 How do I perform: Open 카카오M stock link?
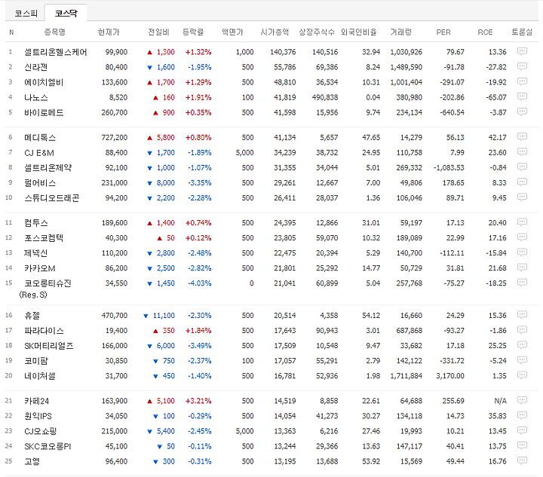click(x=39, y=268)
